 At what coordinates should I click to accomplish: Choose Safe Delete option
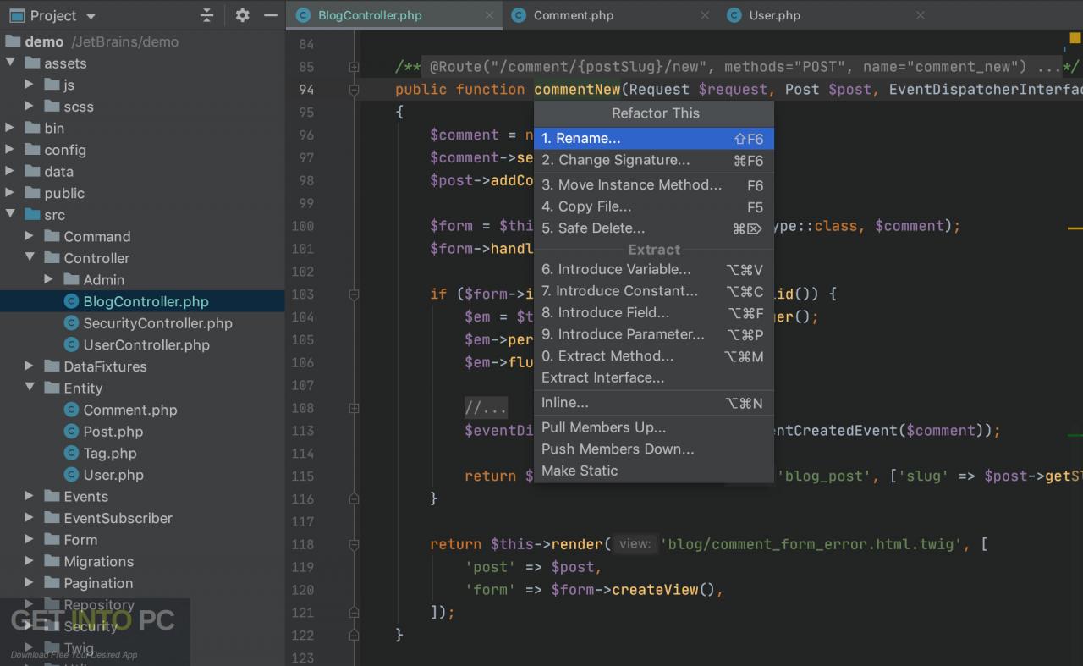coord(653,228)
